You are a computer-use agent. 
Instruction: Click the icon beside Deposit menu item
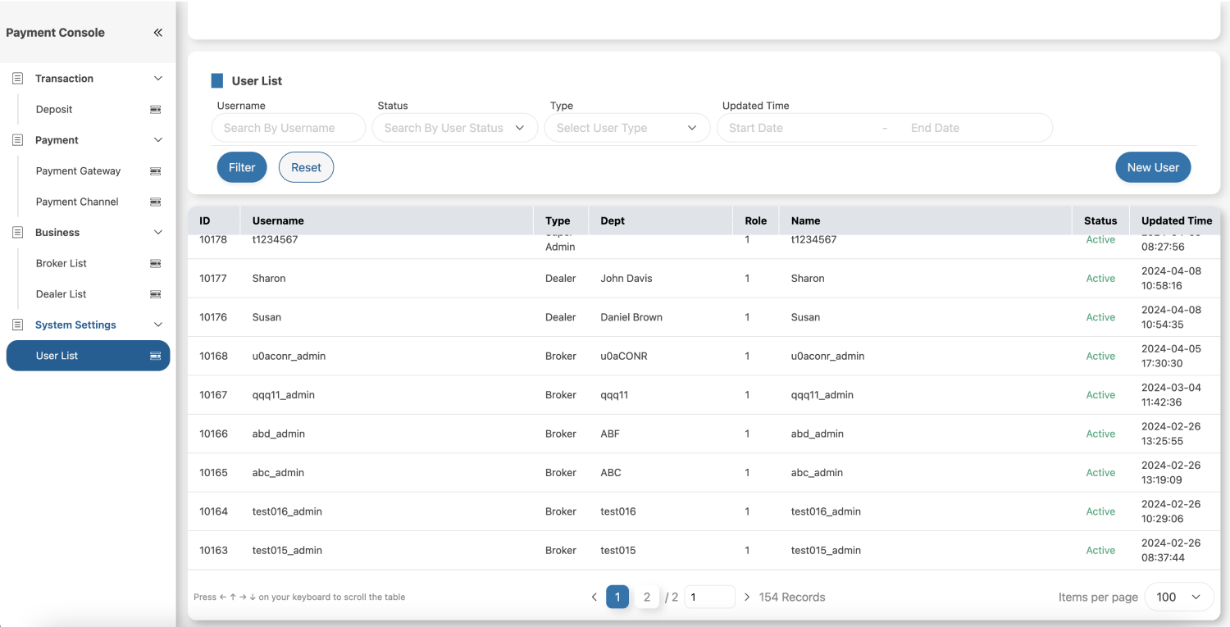[155, 109]
